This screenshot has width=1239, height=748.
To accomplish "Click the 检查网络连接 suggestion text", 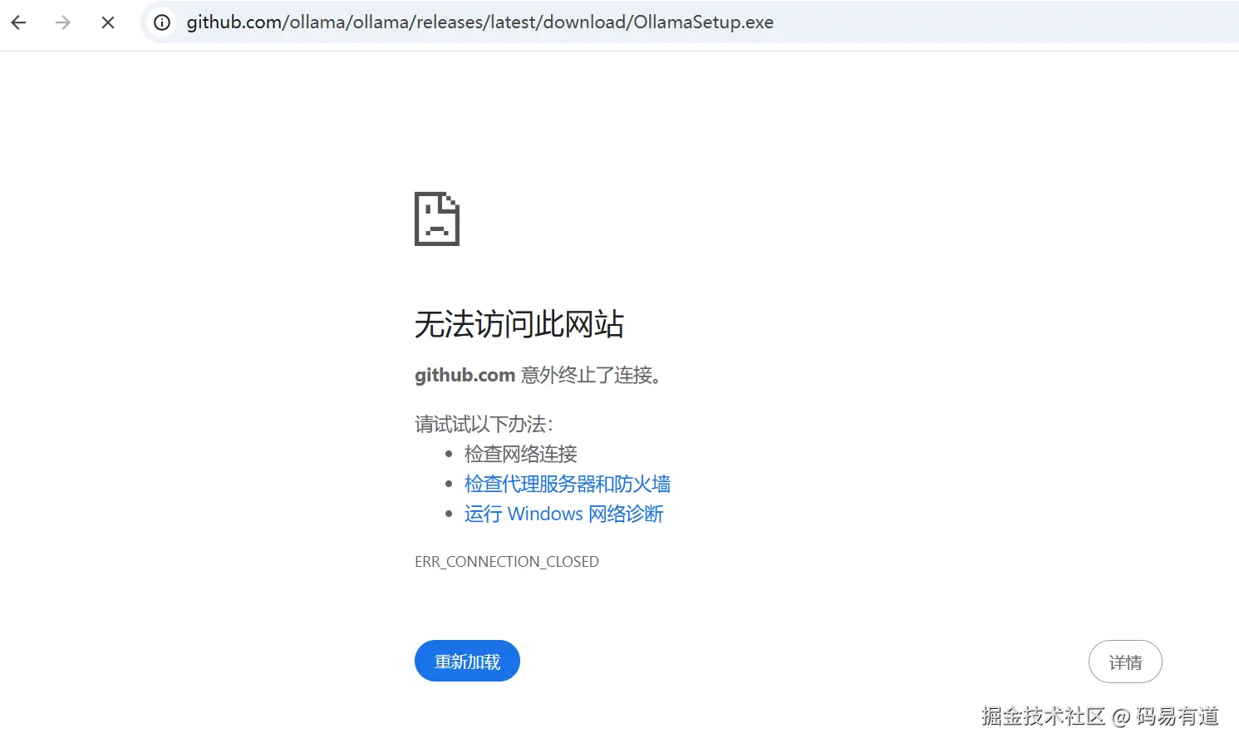I will [x=521, y=454].
